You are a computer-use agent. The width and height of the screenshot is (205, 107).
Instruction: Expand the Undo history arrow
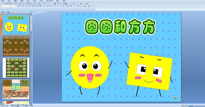tap(48, 4)
